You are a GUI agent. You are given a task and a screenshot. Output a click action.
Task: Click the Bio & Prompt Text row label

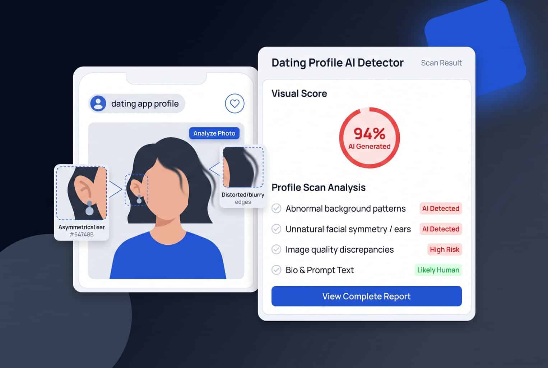pyautogui.click(x=320, y=270)
